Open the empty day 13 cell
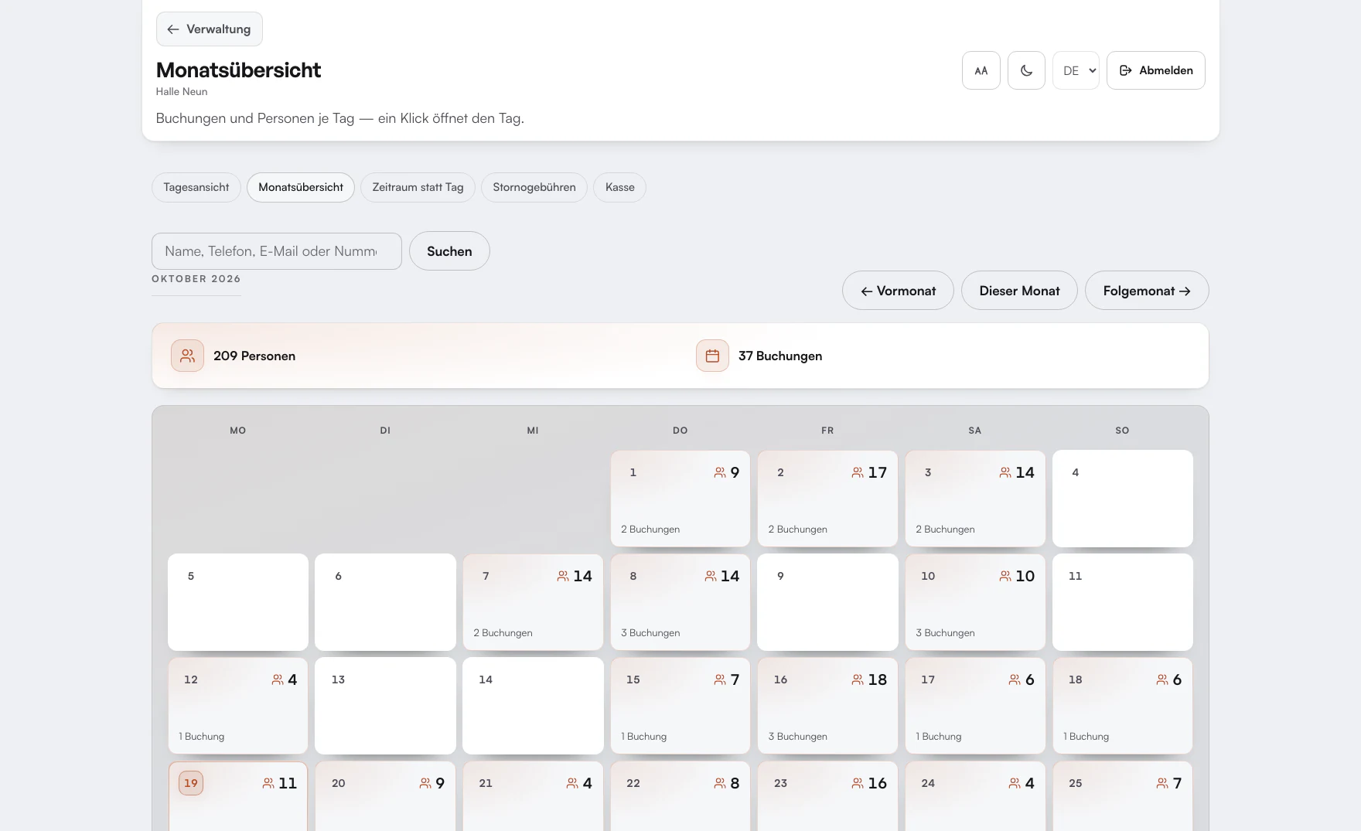1361x831 pixels. 385,706
